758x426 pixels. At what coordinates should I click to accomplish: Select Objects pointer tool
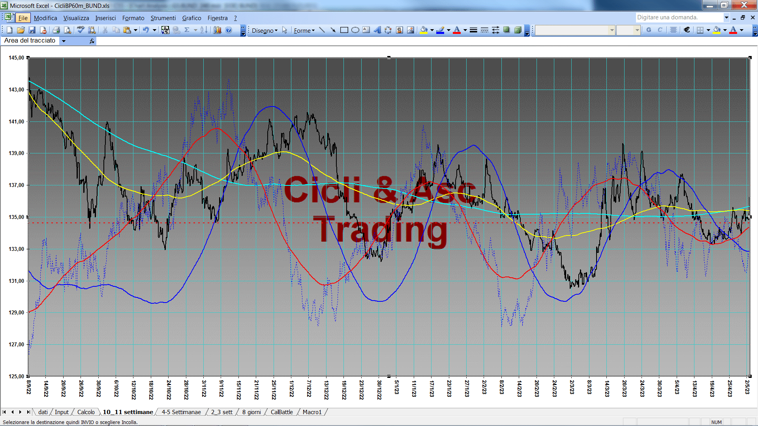click(285, 30)
